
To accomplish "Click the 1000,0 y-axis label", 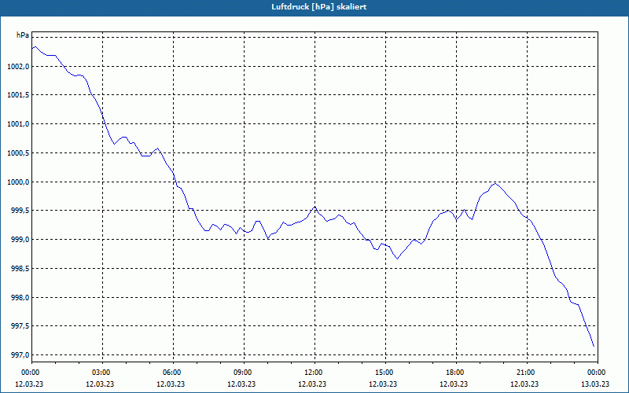I will pyautogui.click(x=18, y=182).
